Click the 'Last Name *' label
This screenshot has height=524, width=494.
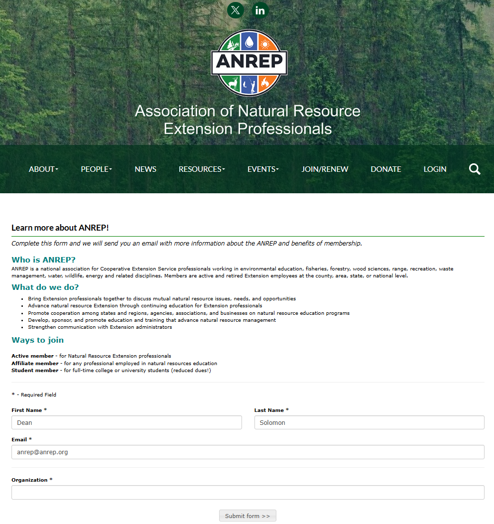tap(271, 410)
